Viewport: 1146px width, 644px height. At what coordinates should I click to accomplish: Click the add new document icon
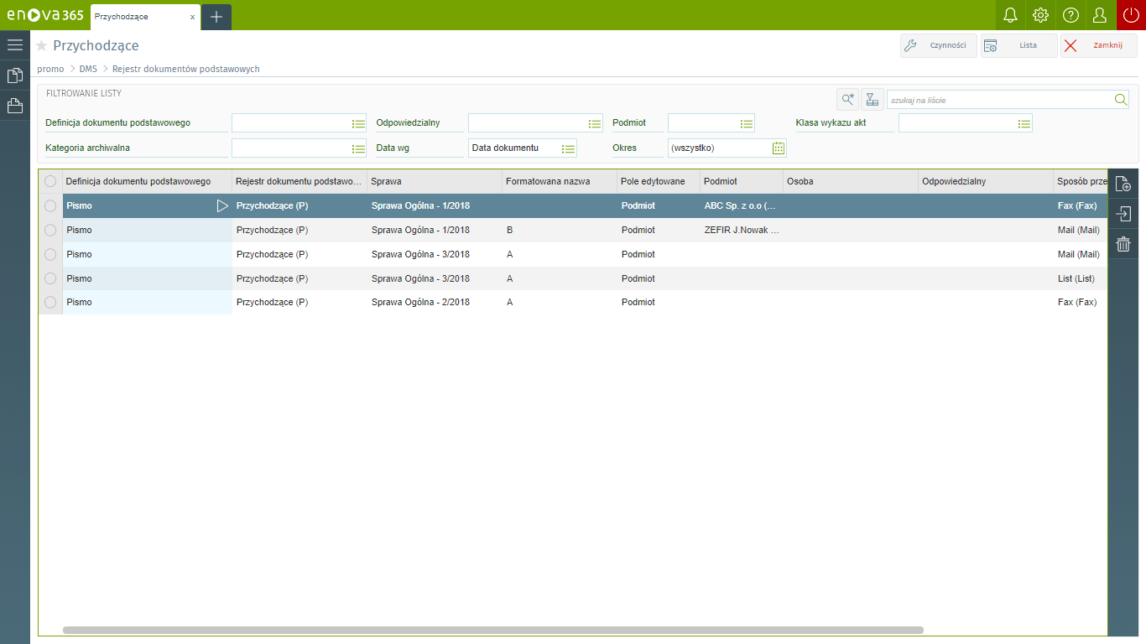(x=1123, y=184)
